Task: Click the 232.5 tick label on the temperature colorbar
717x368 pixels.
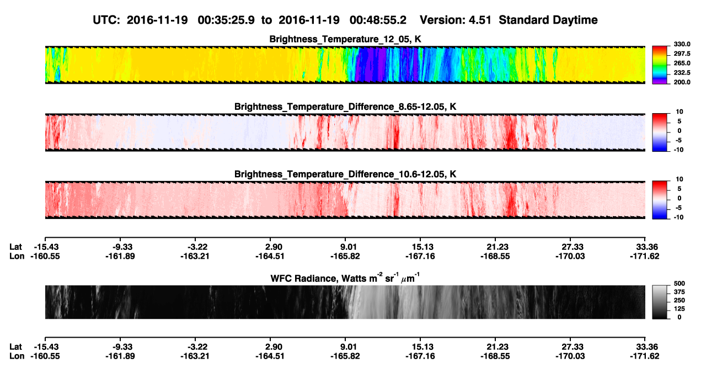Action: [x=681, y=72]
